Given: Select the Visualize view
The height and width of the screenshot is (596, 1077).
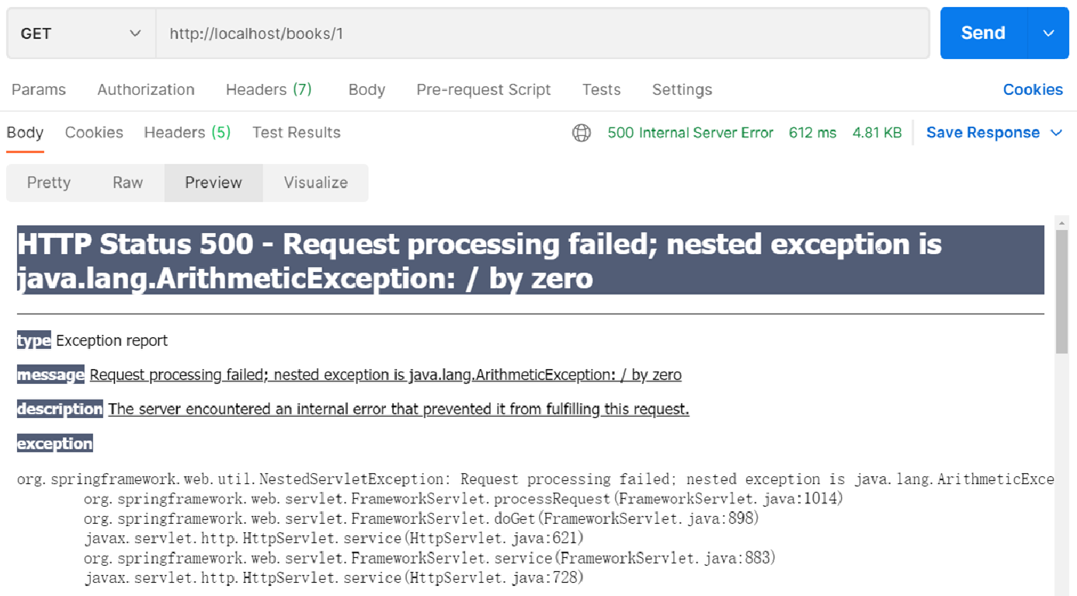Looking at the screenshot, I should point(315,183).
